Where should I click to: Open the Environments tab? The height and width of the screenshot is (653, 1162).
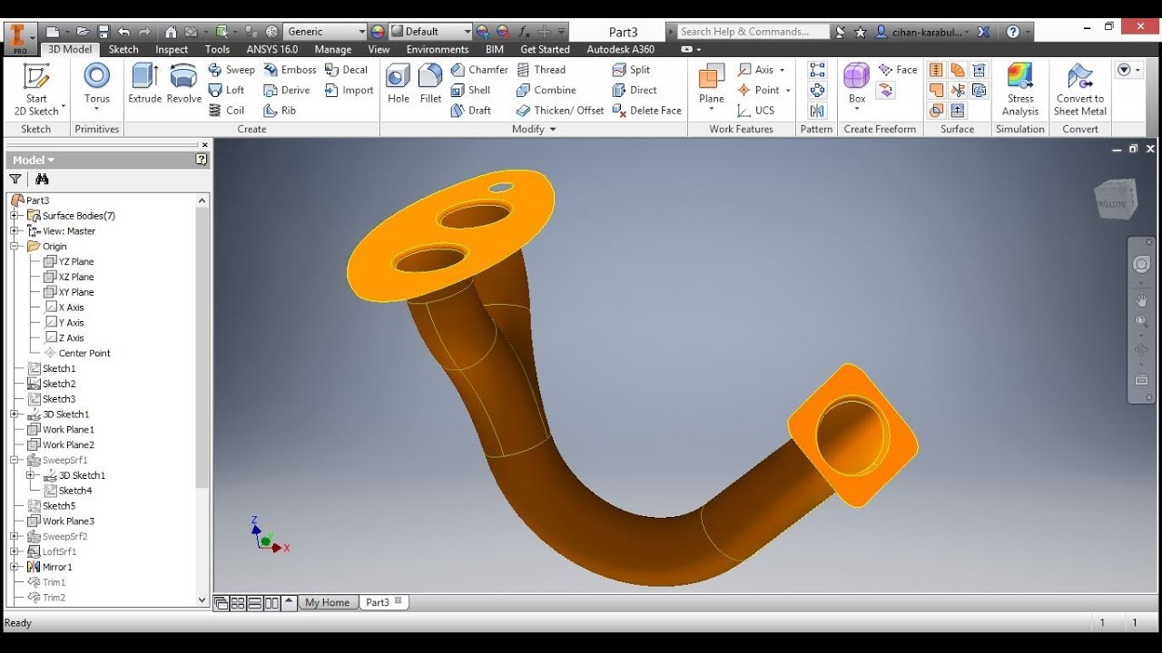[438, 50]
